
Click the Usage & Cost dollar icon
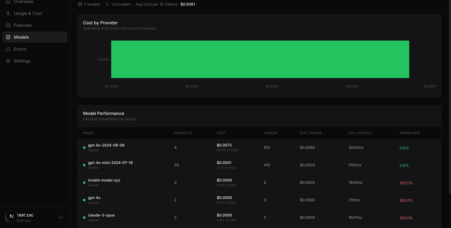tap(8, 13)
